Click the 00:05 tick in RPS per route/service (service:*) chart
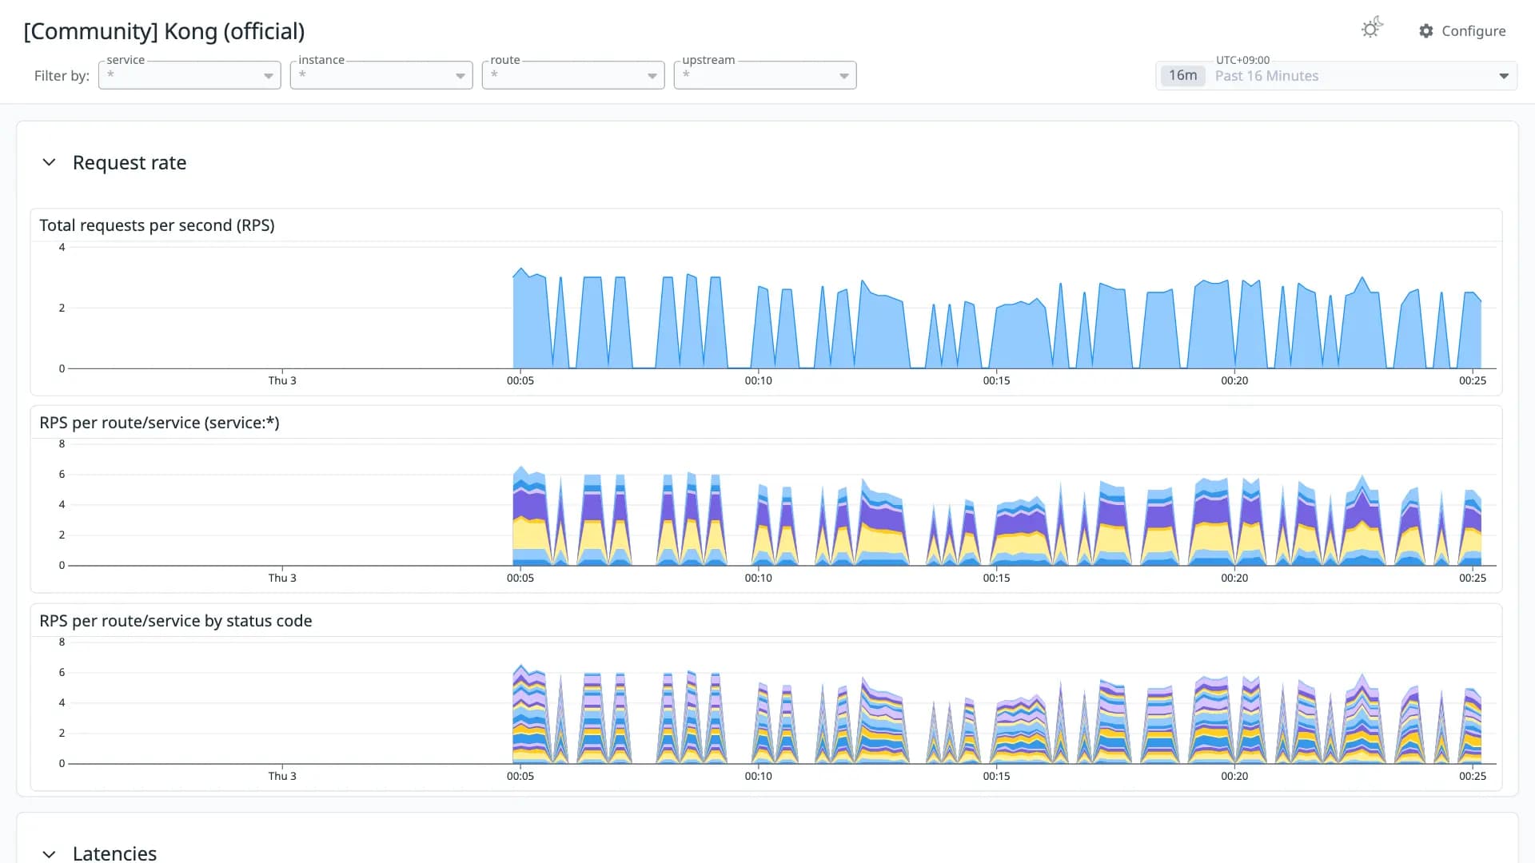Screen dimensions: 1535x863 point(520,578)
